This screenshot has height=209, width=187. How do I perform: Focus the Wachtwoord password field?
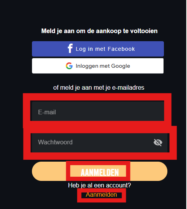(100, 143)
